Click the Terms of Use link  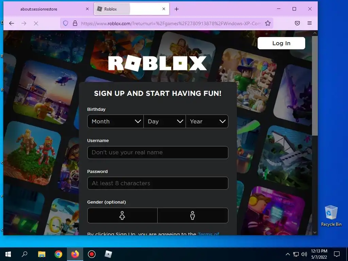tap(208, 234)
